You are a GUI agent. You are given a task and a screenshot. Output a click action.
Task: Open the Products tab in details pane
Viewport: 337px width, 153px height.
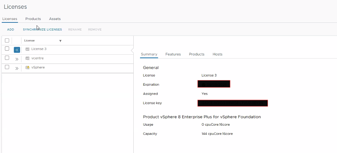197,54
